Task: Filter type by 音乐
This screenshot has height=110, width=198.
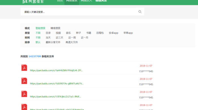Action: pyautogui.click(x=68, y=33)
